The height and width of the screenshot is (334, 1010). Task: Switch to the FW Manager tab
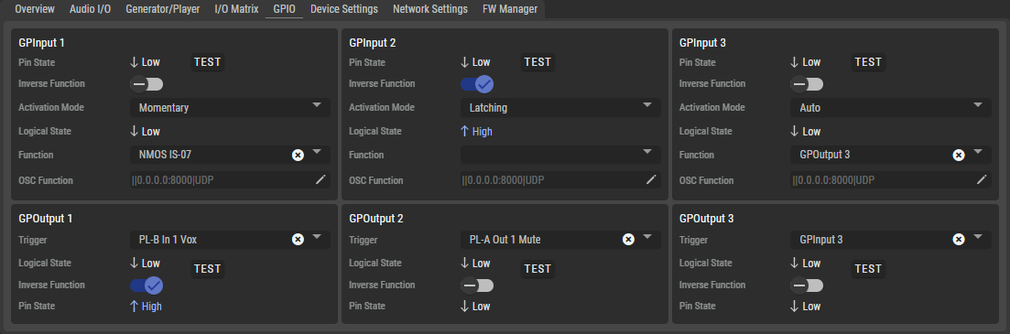tap(510, 9)
